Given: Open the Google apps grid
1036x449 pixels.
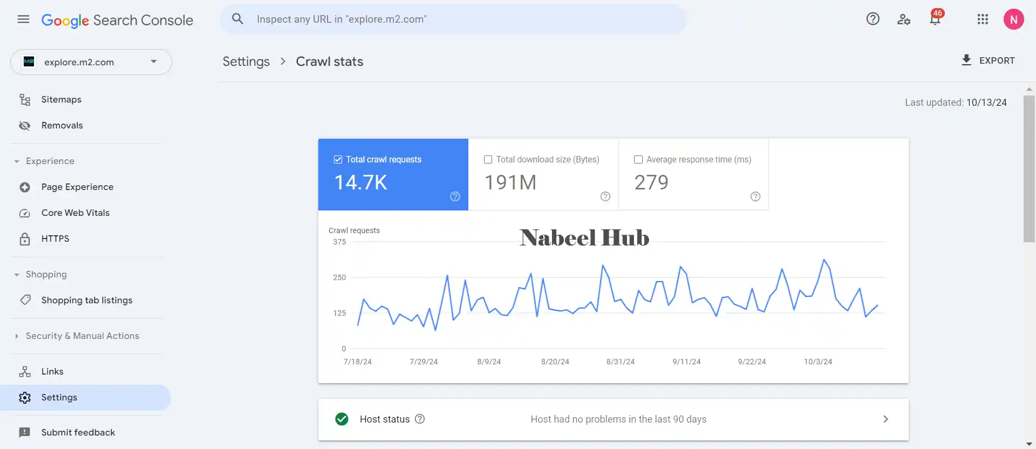Looking at the screenshot, I should click(983, 19).
